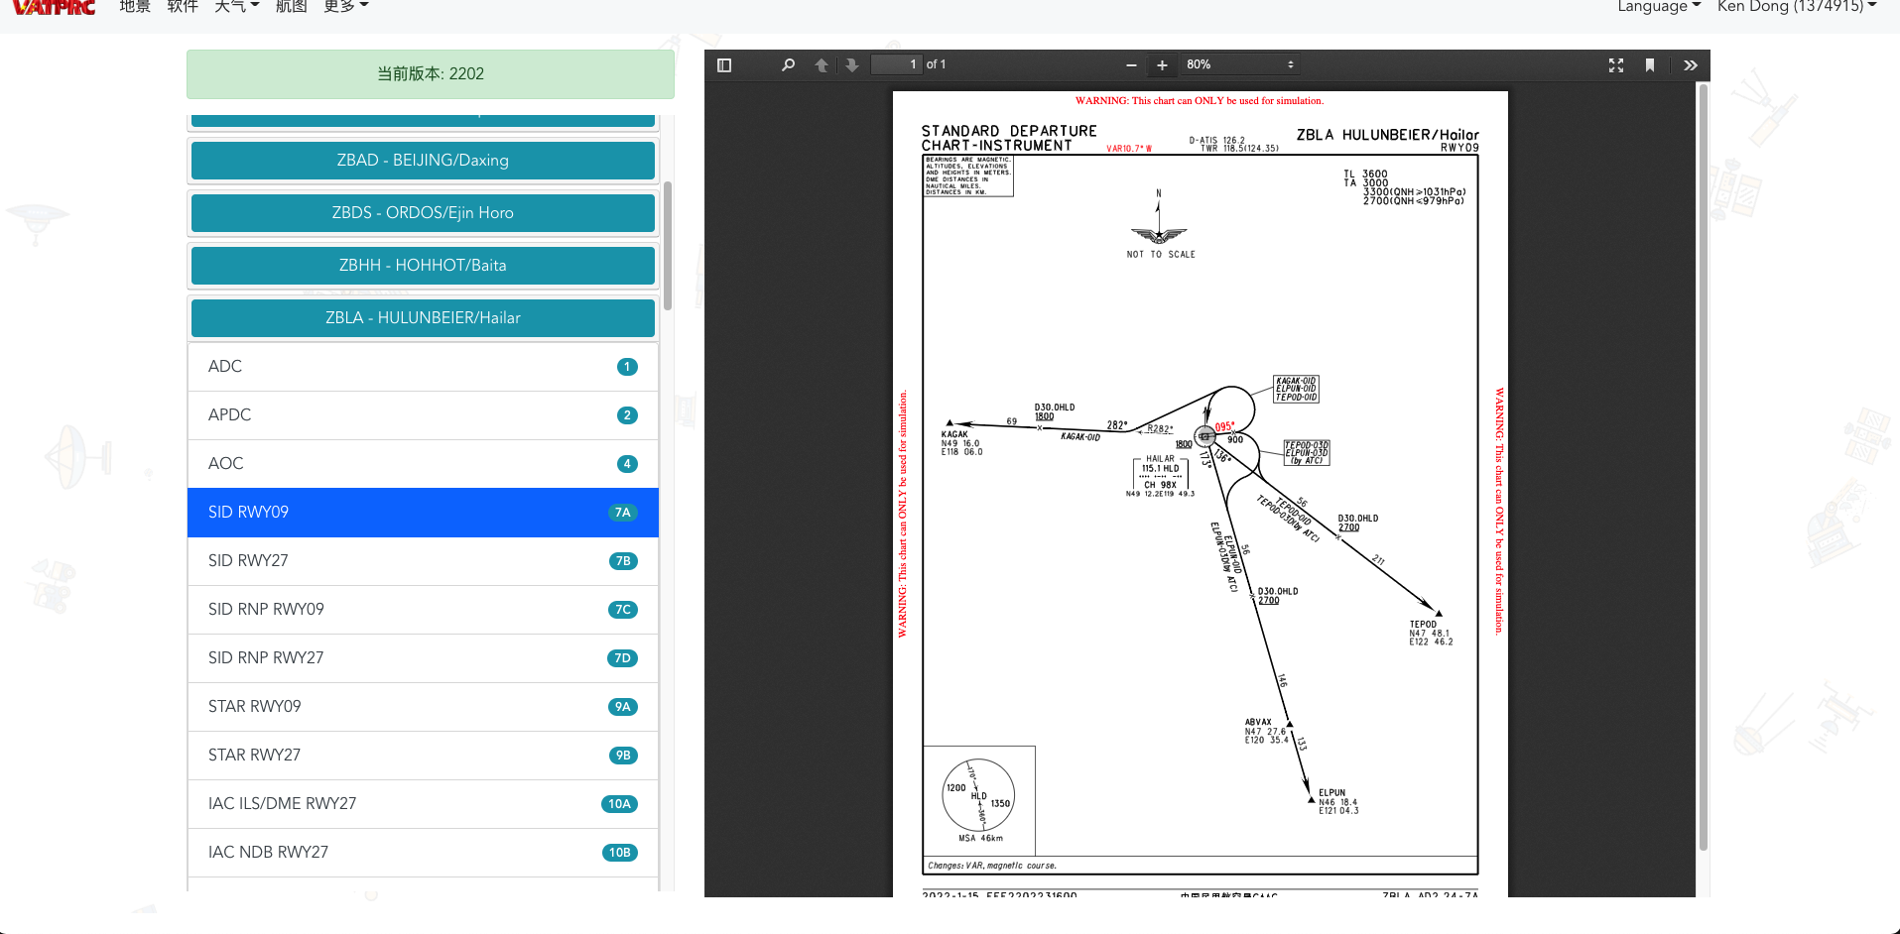Select the STAR RWY09 chart
1900x934 pixels.
(x=423, y=707)
